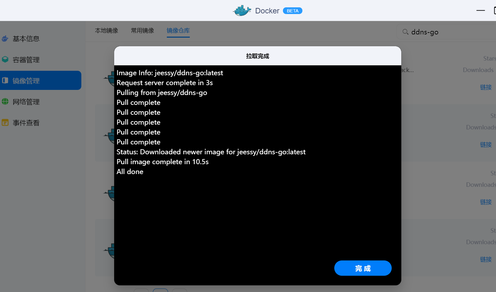Click the 'Image Info: jeessy/ddns-go:latest' line

tap(170, 73)
